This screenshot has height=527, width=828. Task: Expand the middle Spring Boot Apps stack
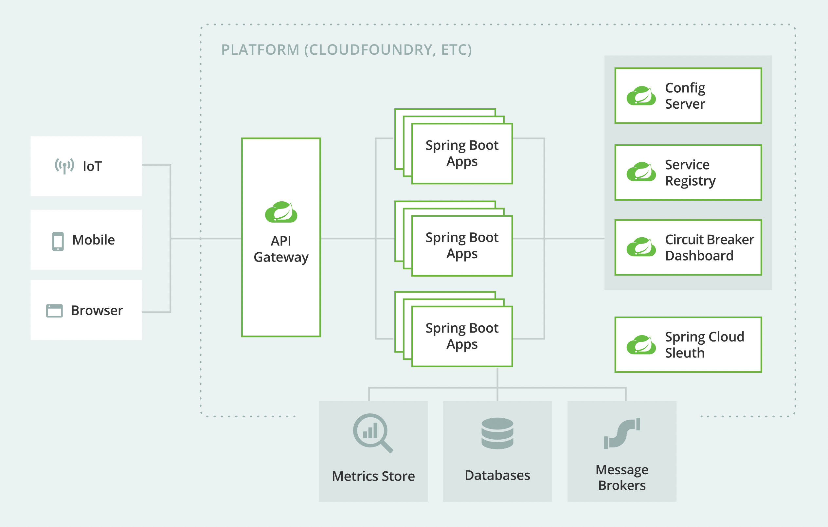[461, 245]
